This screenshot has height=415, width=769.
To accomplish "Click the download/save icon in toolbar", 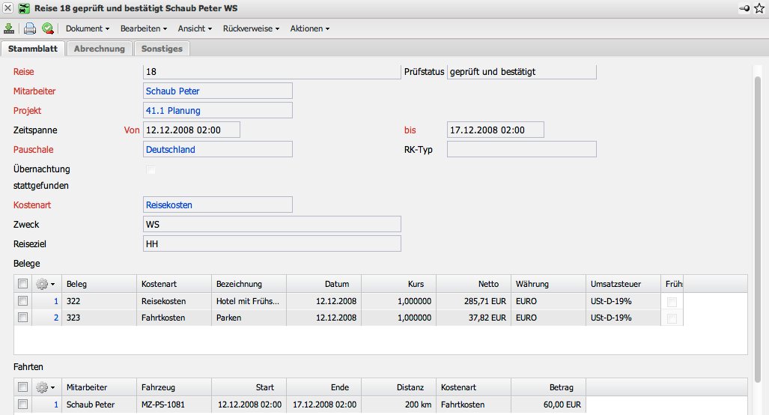I will [x=9, y=28].
